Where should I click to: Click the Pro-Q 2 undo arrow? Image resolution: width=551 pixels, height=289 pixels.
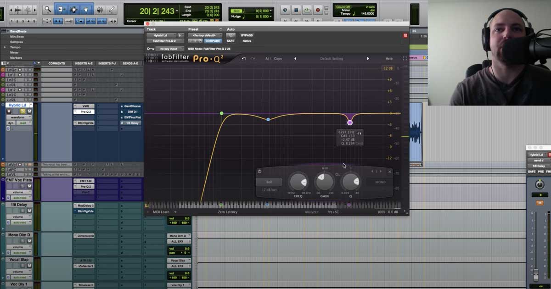pos(243,59)
